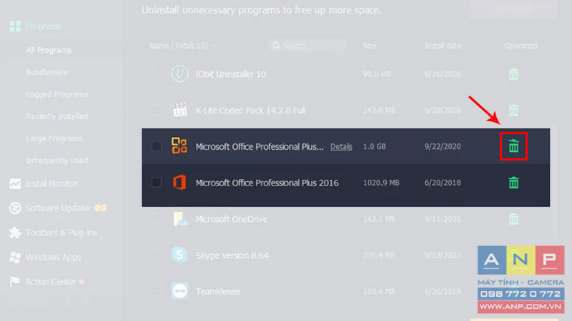This screenshot has width=572, height=321.
Task: Tick checkbox for Microsoft Office Professional Plus 2016
Action: pyautogui.click(x=157, y=183)
